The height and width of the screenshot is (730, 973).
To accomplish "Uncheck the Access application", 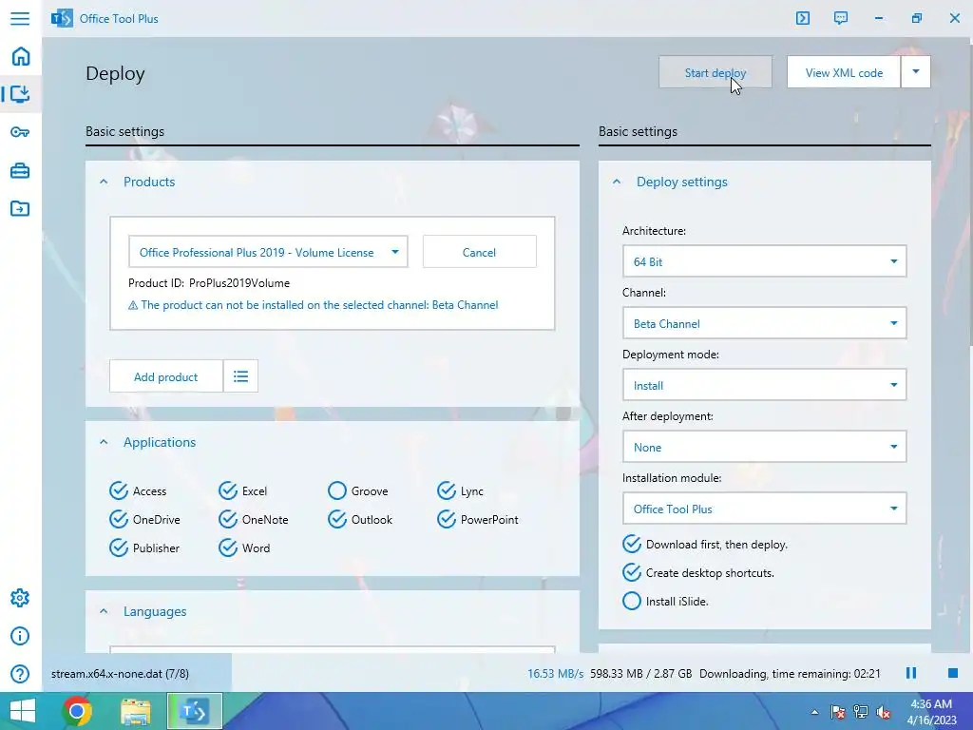I will (x=138, y=491).
